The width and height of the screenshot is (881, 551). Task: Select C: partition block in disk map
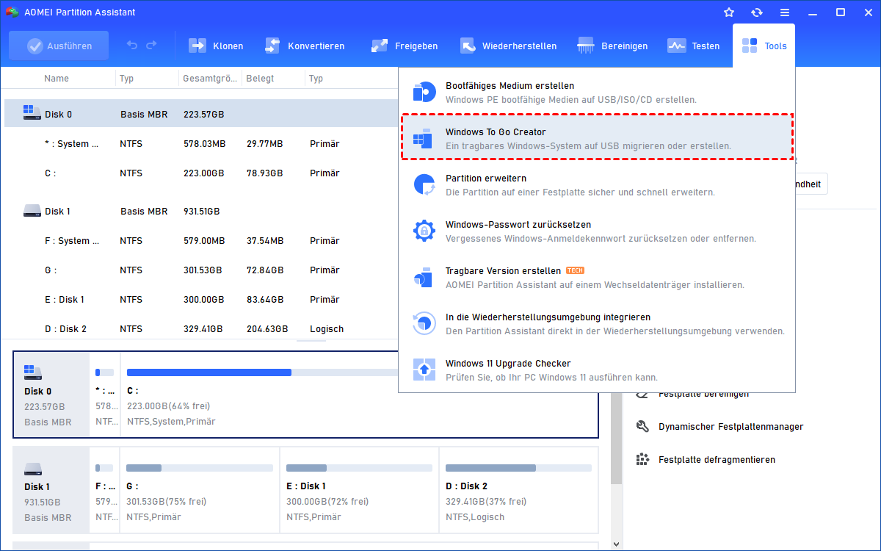pyautogui.click(x=359, y=395)
